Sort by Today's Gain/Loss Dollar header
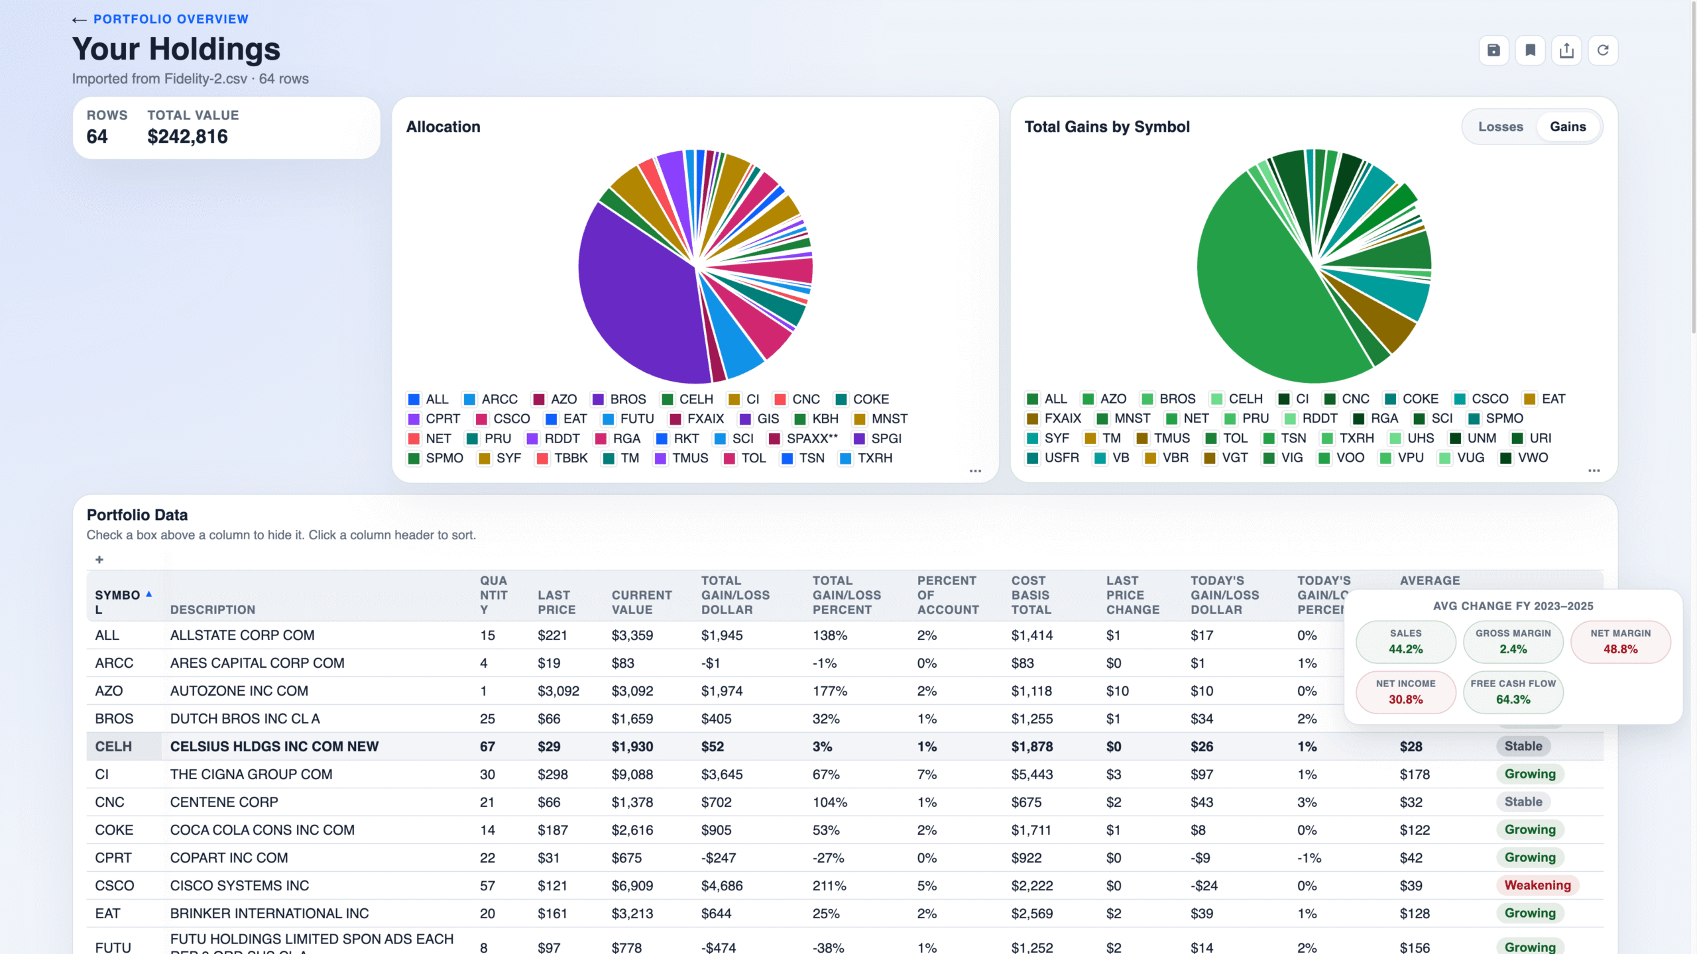 point(1225,595)
